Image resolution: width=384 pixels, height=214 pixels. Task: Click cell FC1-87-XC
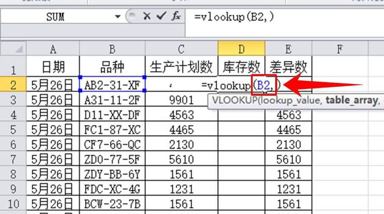[112, 130]
